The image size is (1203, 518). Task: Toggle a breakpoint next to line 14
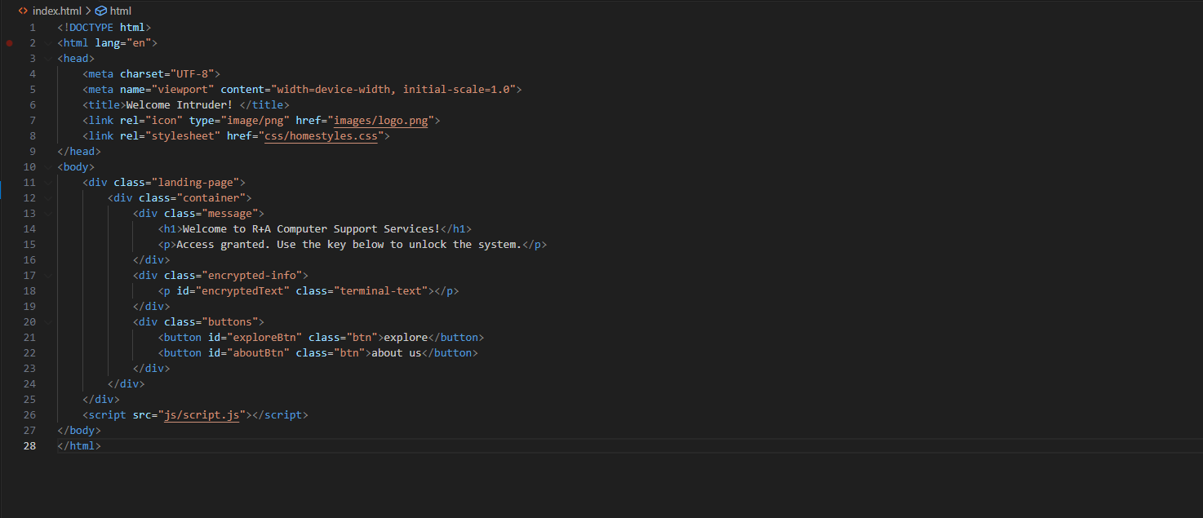[x=9, y=228]
